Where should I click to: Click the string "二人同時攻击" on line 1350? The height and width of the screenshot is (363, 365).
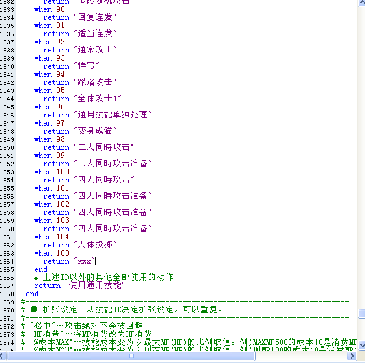click(x=104, y=147)
